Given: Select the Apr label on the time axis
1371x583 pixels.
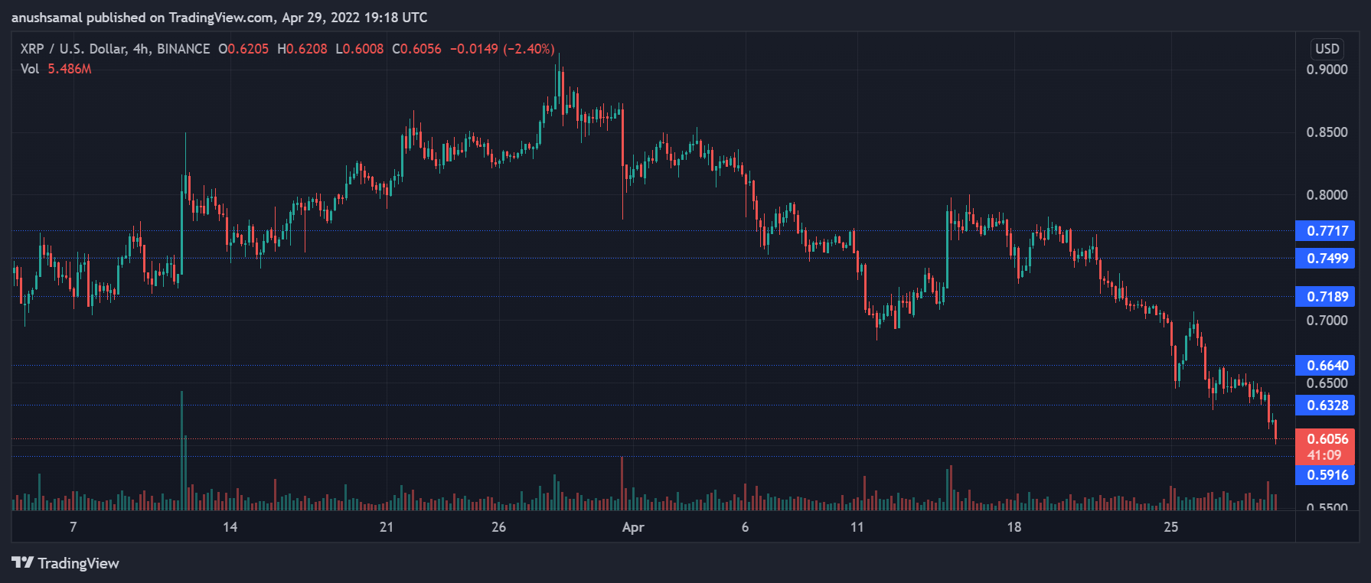Looking at the screenshot, I should coord(632,528).
